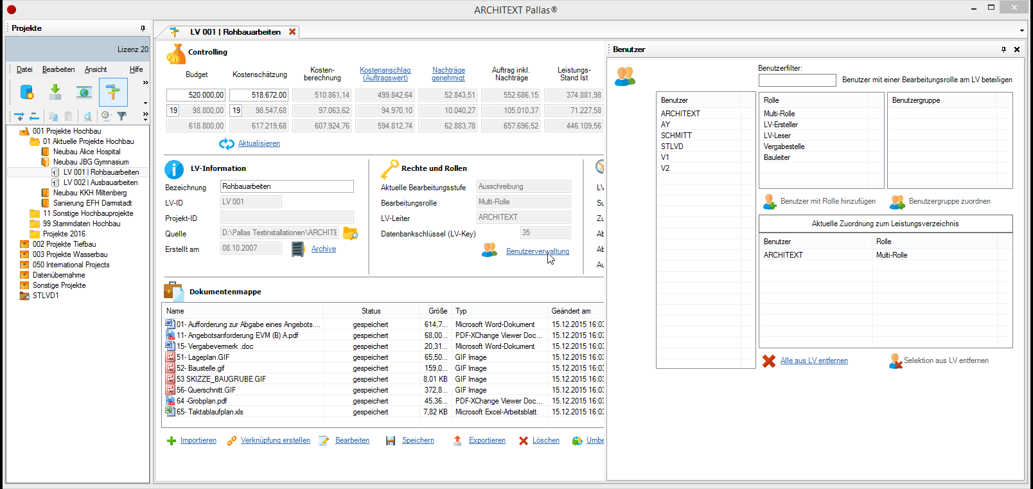The image size is (1033, 489).
Task: Click the green plus icon beside Importieren
Action: [x=172, y=441]
